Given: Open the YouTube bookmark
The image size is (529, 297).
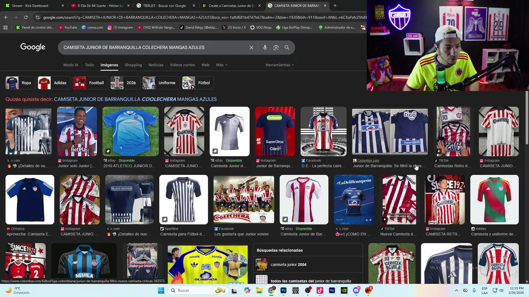Looking at the screenshot, I should click(68, 28).
